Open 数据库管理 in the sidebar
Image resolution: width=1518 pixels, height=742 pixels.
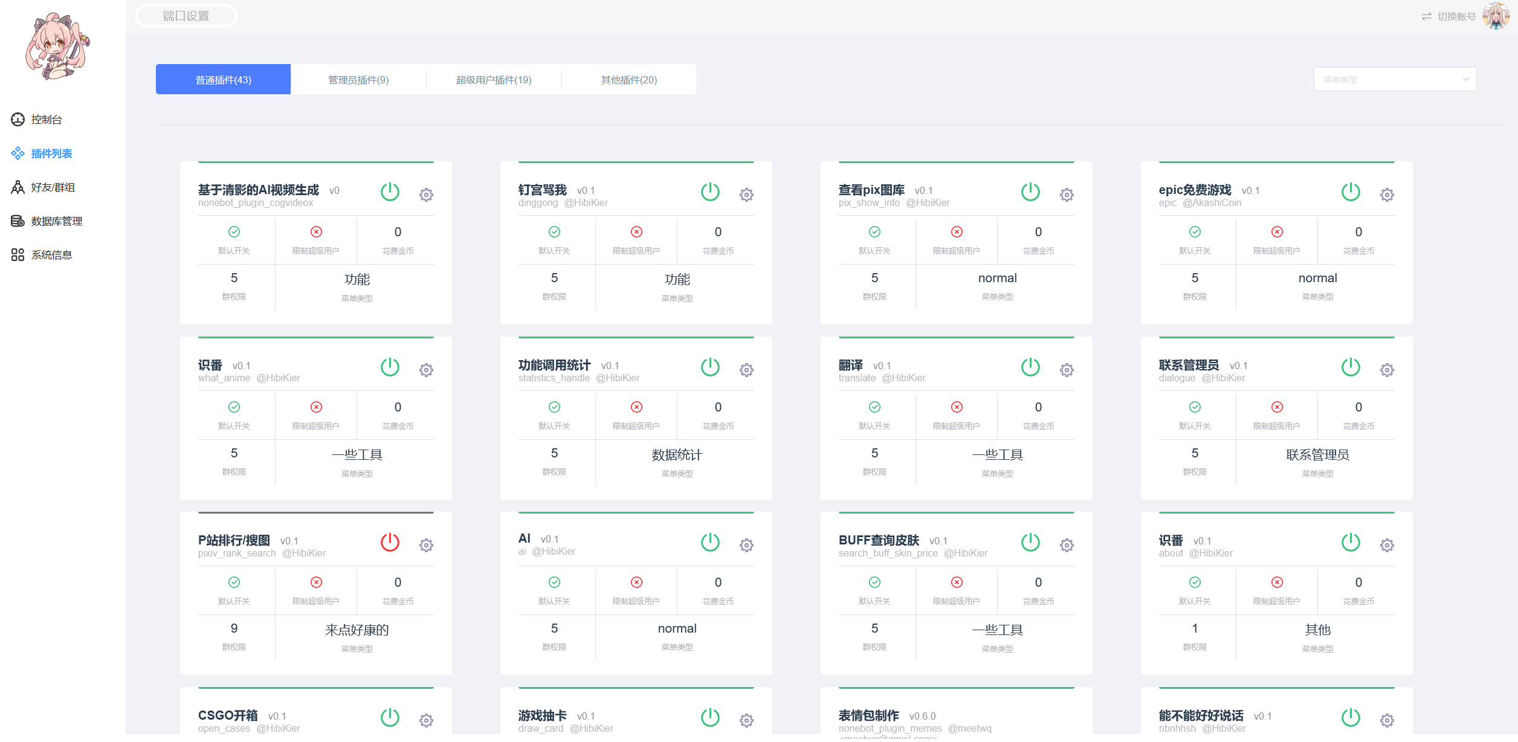[56, 221]
